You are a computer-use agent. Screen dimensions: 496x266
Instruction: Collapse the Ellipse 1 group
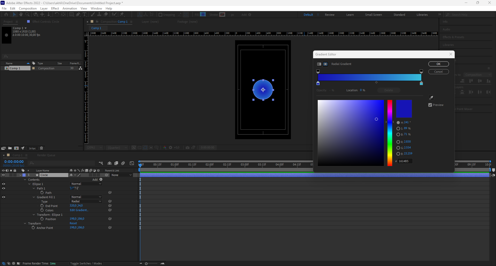pos(29,184)
